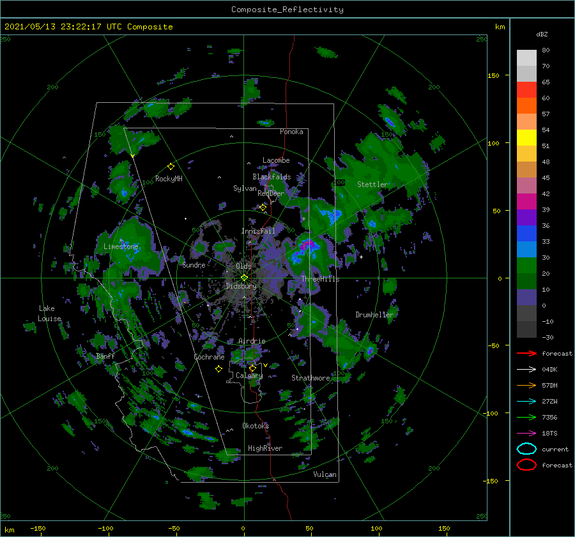The width and height of the screenshot is (575, 537).
Task: Click the yellow radar center marker above Didsbury
Action: coord(244,278)
